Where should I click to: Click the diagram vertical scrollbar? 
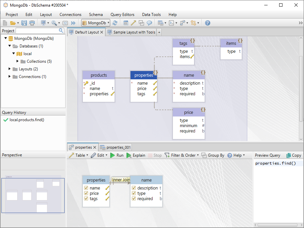point(301,88)
